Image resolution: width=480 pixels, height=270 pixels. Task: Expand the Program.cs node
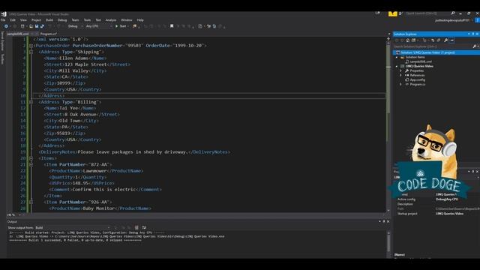[400, 84]
